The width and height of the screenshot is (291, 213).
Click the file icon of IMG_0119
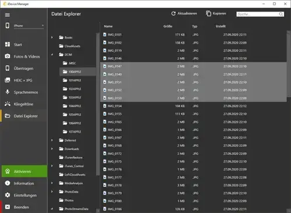[105, 51]
